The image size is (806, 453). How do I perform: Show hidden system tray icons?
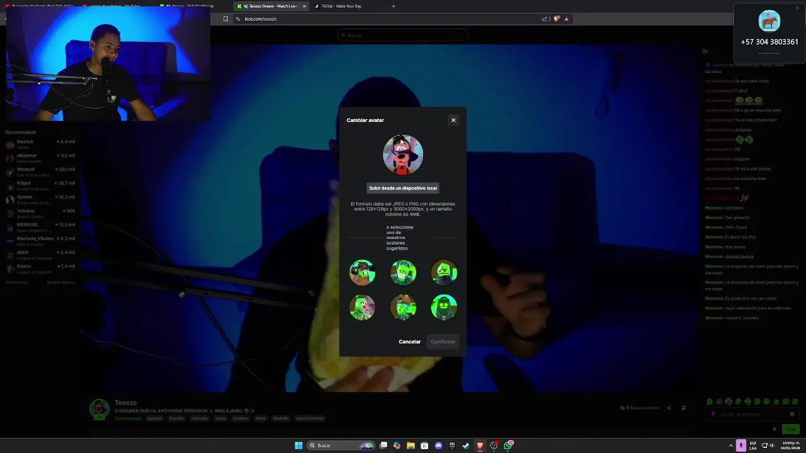click(x=732, y=445)
